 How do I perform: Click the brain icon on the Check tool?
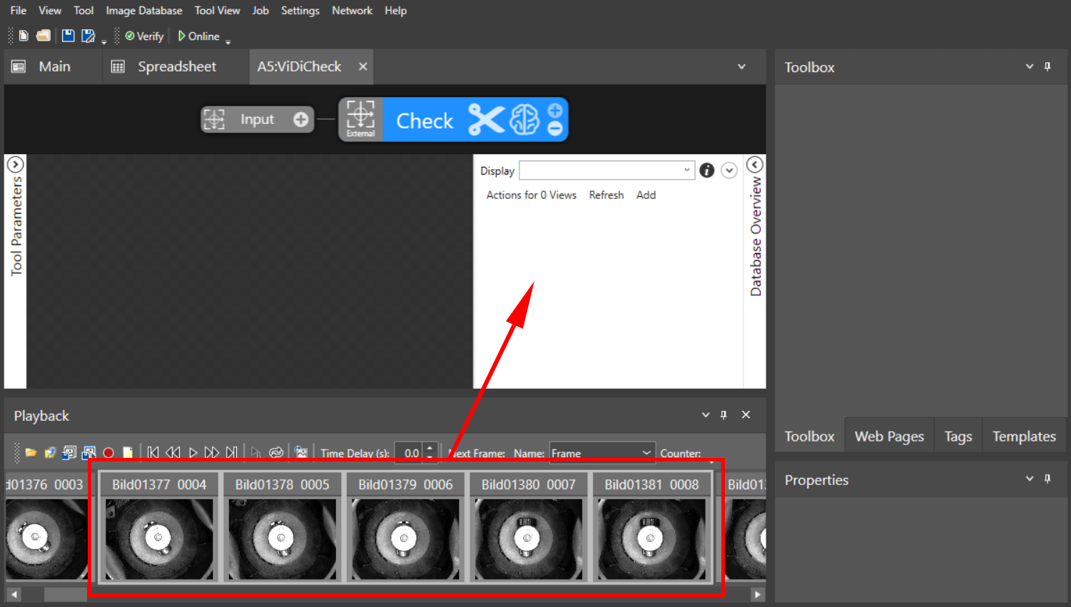click(x=524, y=120)
